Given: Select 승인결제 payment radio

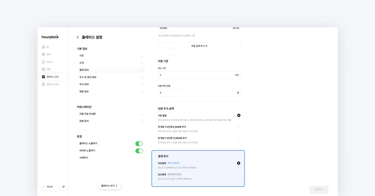Looking at the screenshot, I should click(239, 174).
